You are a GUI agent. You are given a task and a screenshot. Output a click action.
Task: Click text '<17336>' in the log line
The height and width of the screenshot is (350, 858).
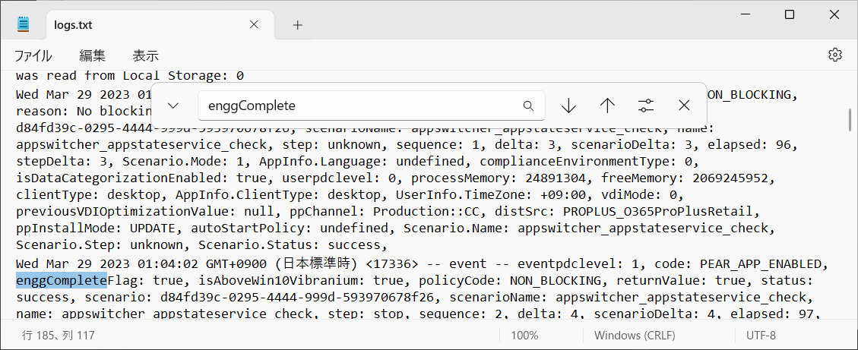point(392,264)
